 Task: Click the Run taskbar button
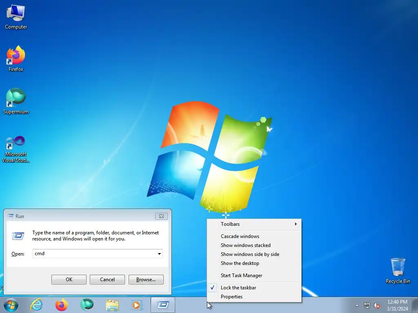pyautogui.click(x=162, y=305)
